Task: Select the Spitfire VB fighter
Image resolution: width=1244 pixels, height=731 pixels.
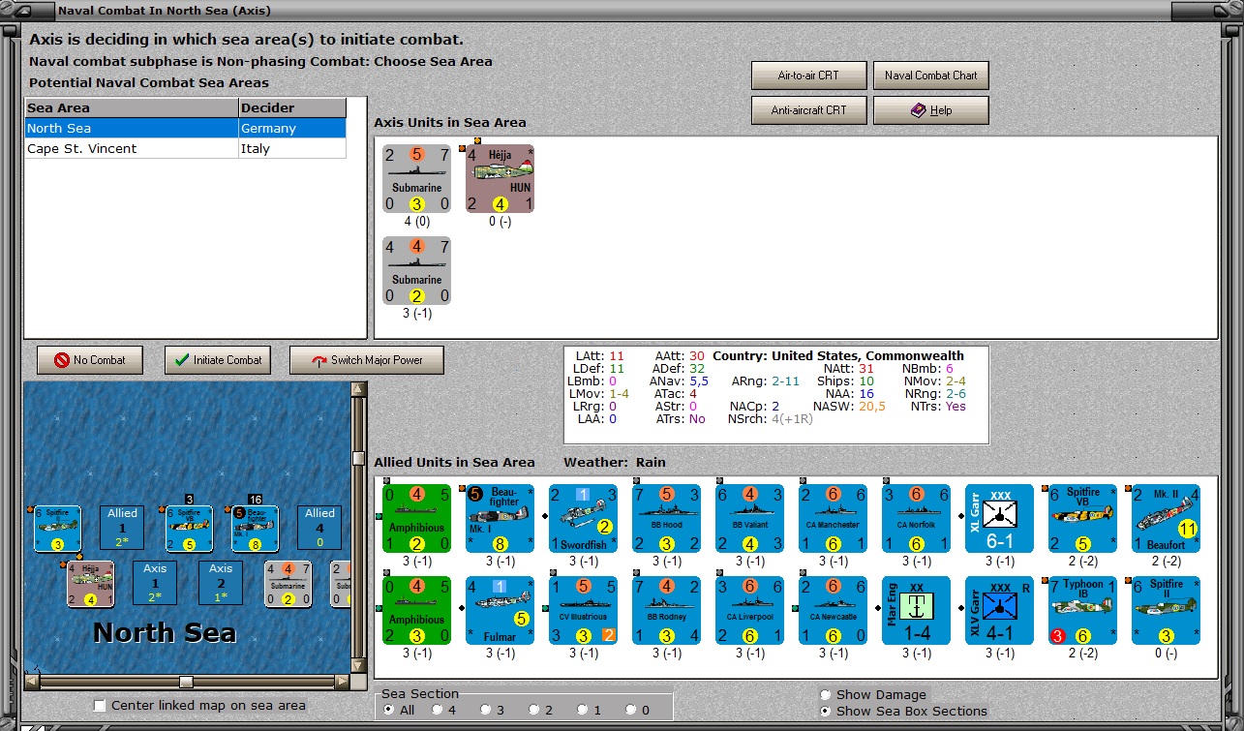Action: click(x=1082, y=518)
